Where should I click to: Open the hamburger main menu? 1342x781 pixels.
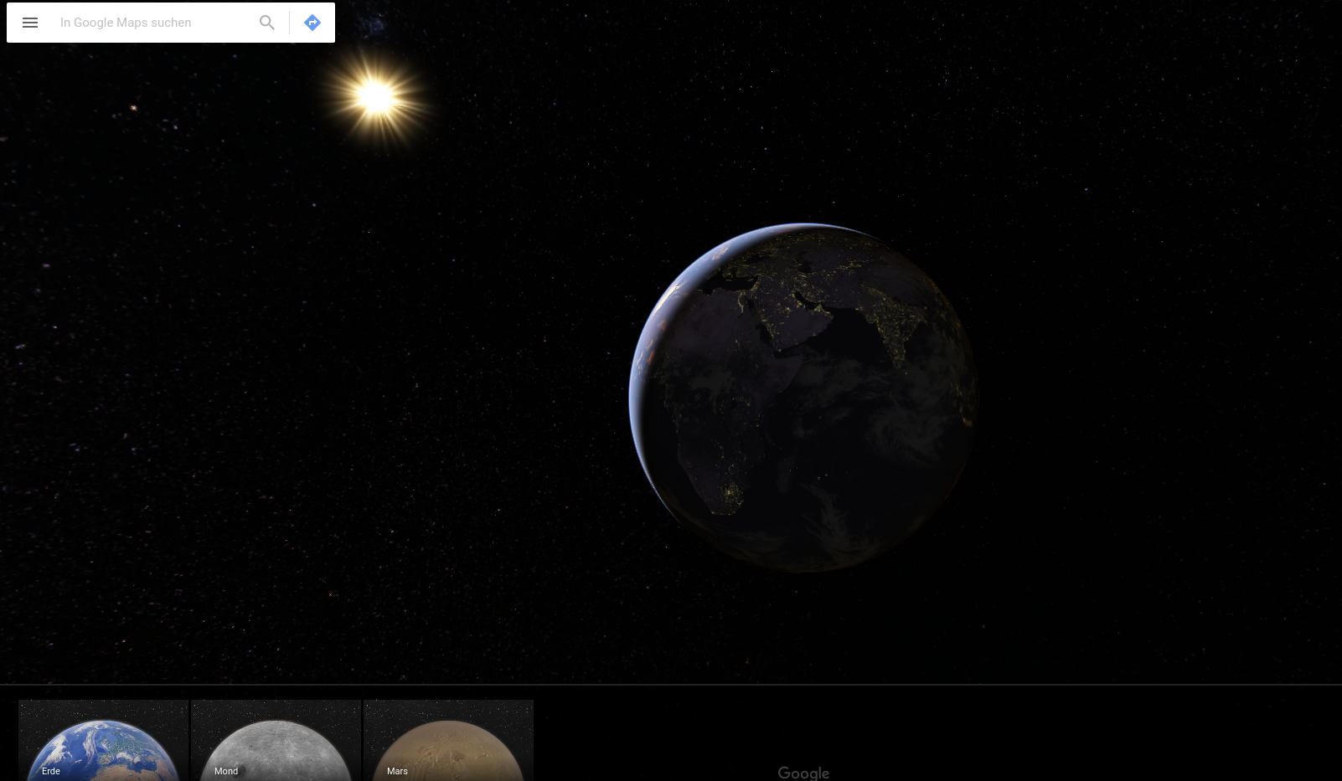pos(30,23)
